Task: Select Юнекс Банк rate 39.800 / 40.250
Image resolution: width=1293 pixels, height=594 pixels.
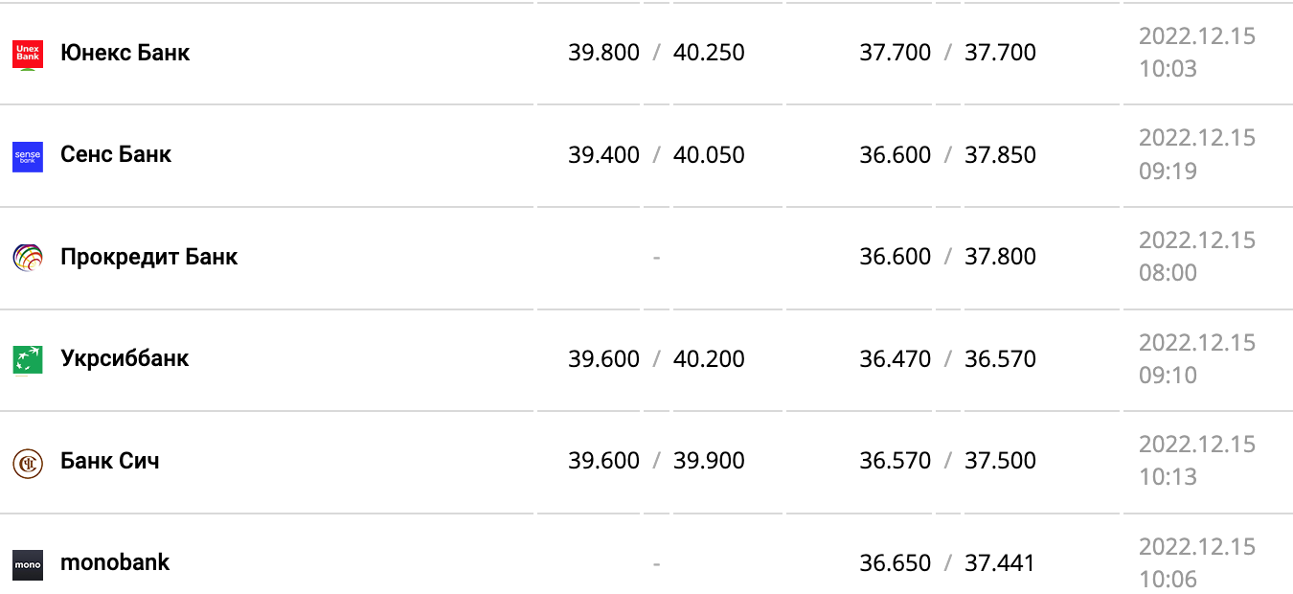Action: coord(656,53)
